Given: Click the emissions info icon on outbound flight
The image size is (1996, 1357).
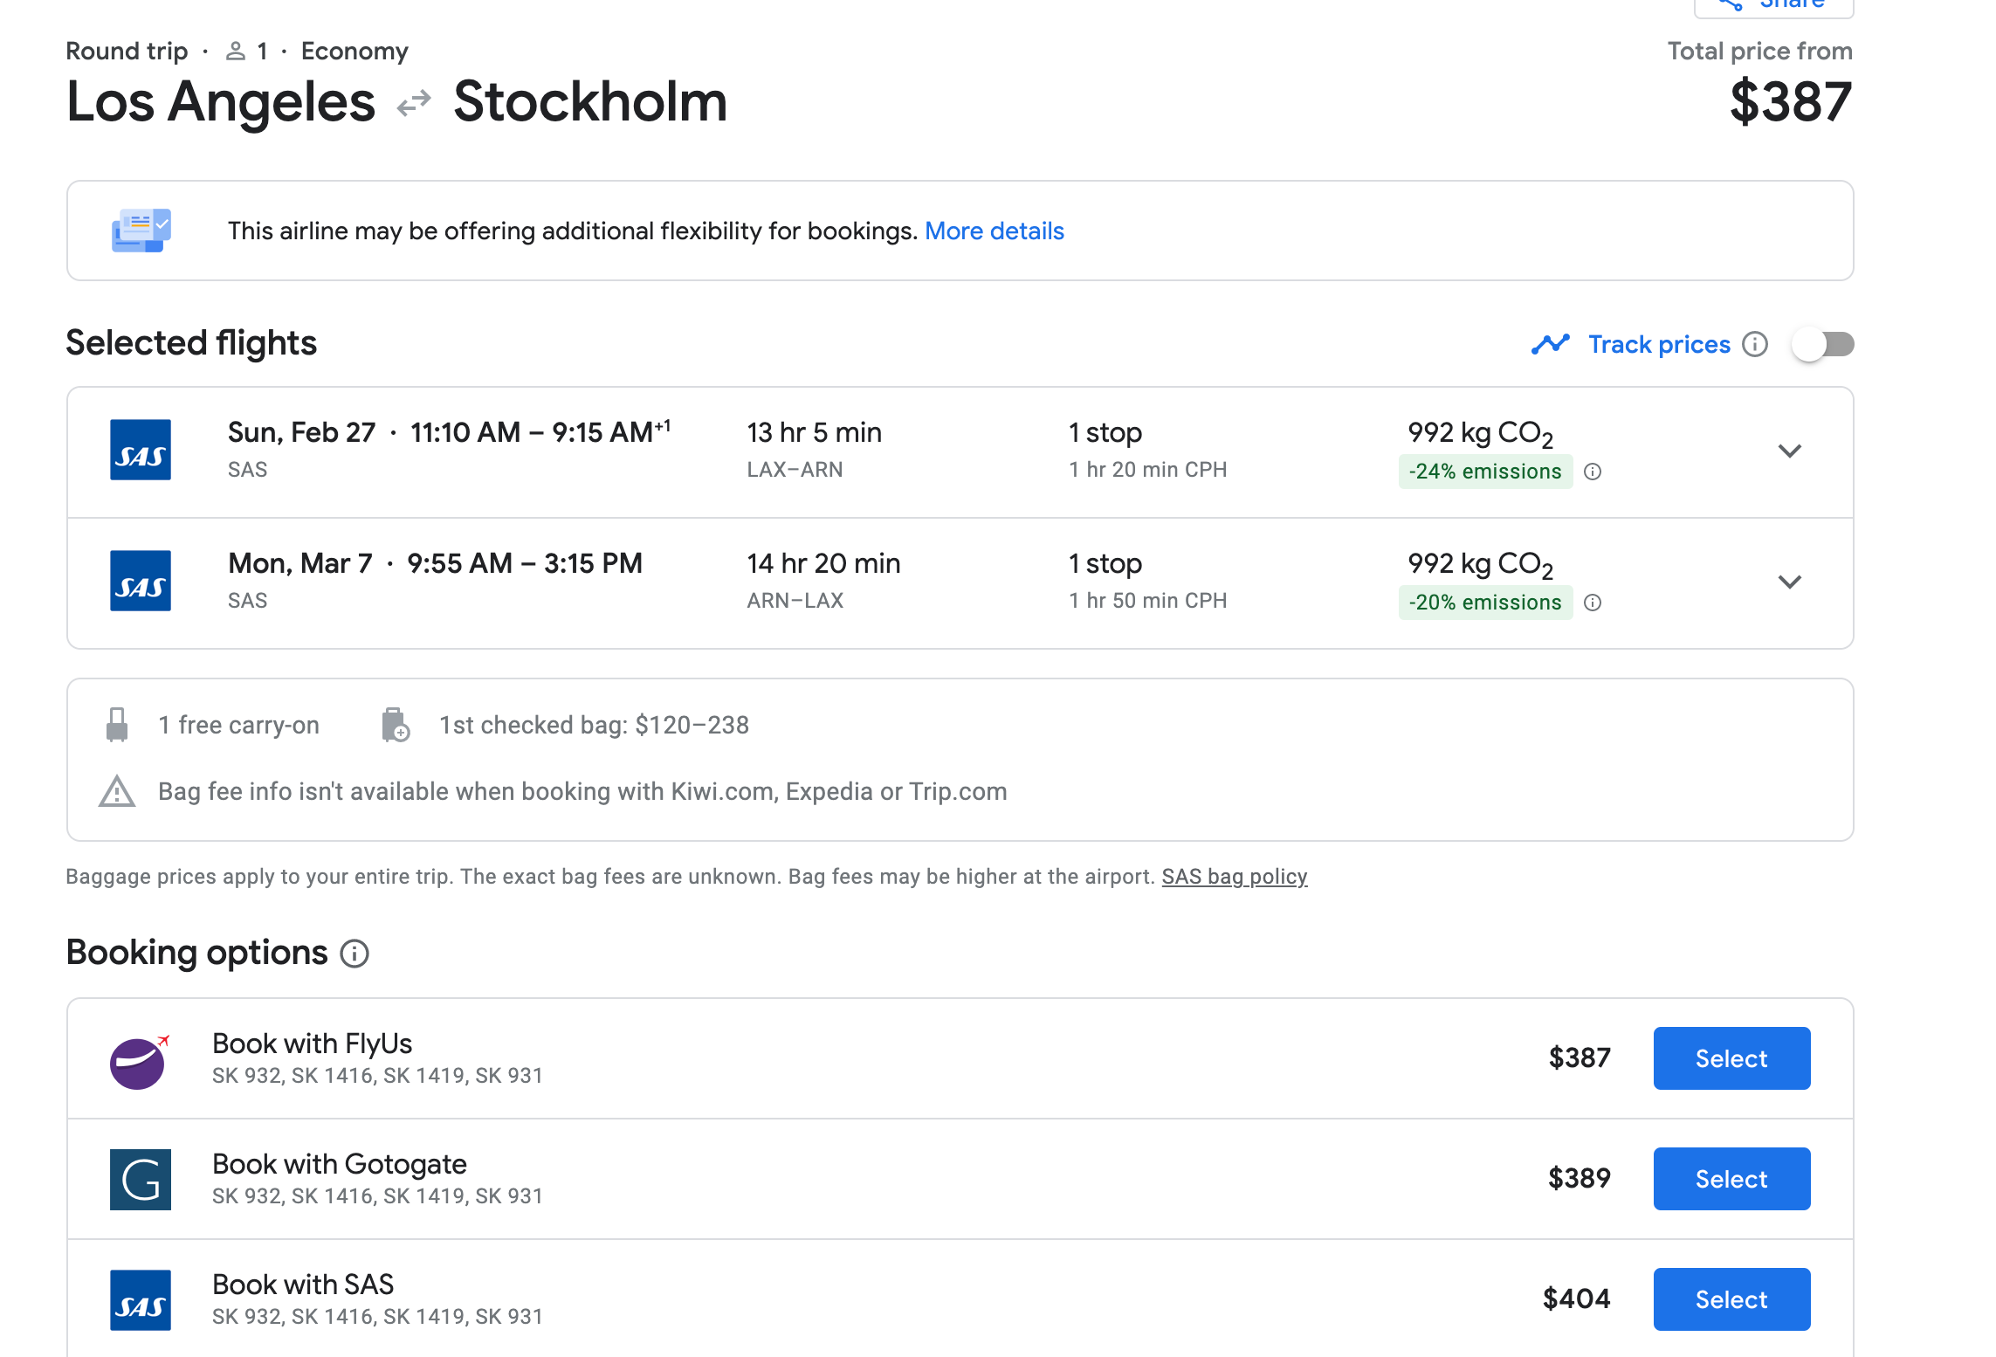Looking at the screenshot, I should pos(1594,472).
